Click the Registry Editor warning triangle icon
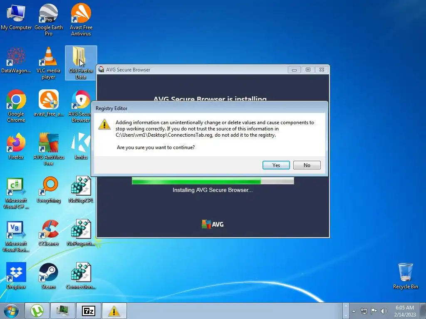 104,125
